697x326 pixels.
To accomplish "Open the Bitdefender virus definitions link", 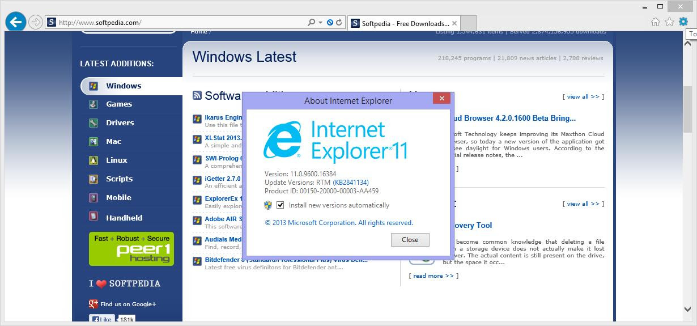I will [x=286, y=260].
